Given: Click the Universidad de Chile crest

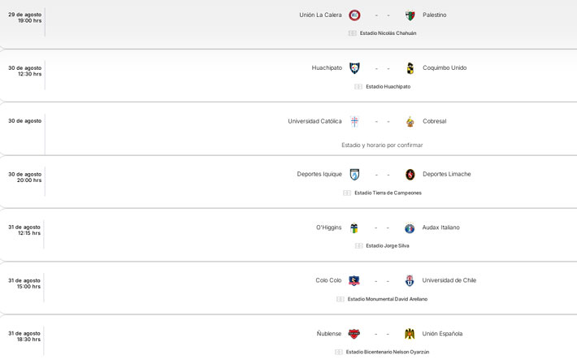Looking at the screenshot, I should point(410,280).
